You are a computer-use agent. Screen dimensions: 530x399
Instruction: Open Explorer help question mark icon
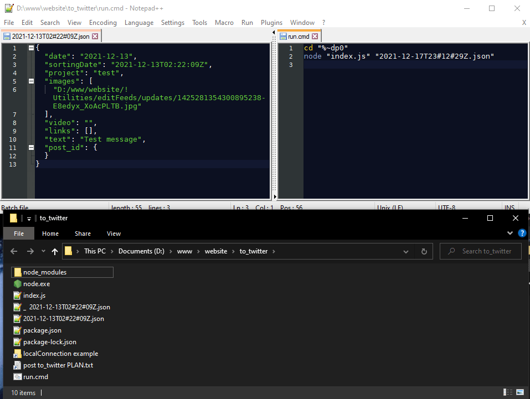(521, 233)
